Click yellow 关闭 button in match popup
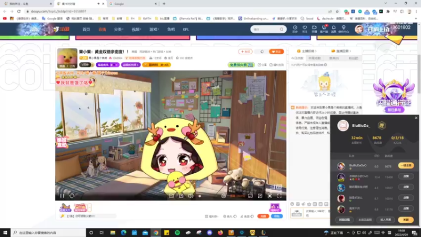This screenshot has width=421, height=237. (406, 220)
